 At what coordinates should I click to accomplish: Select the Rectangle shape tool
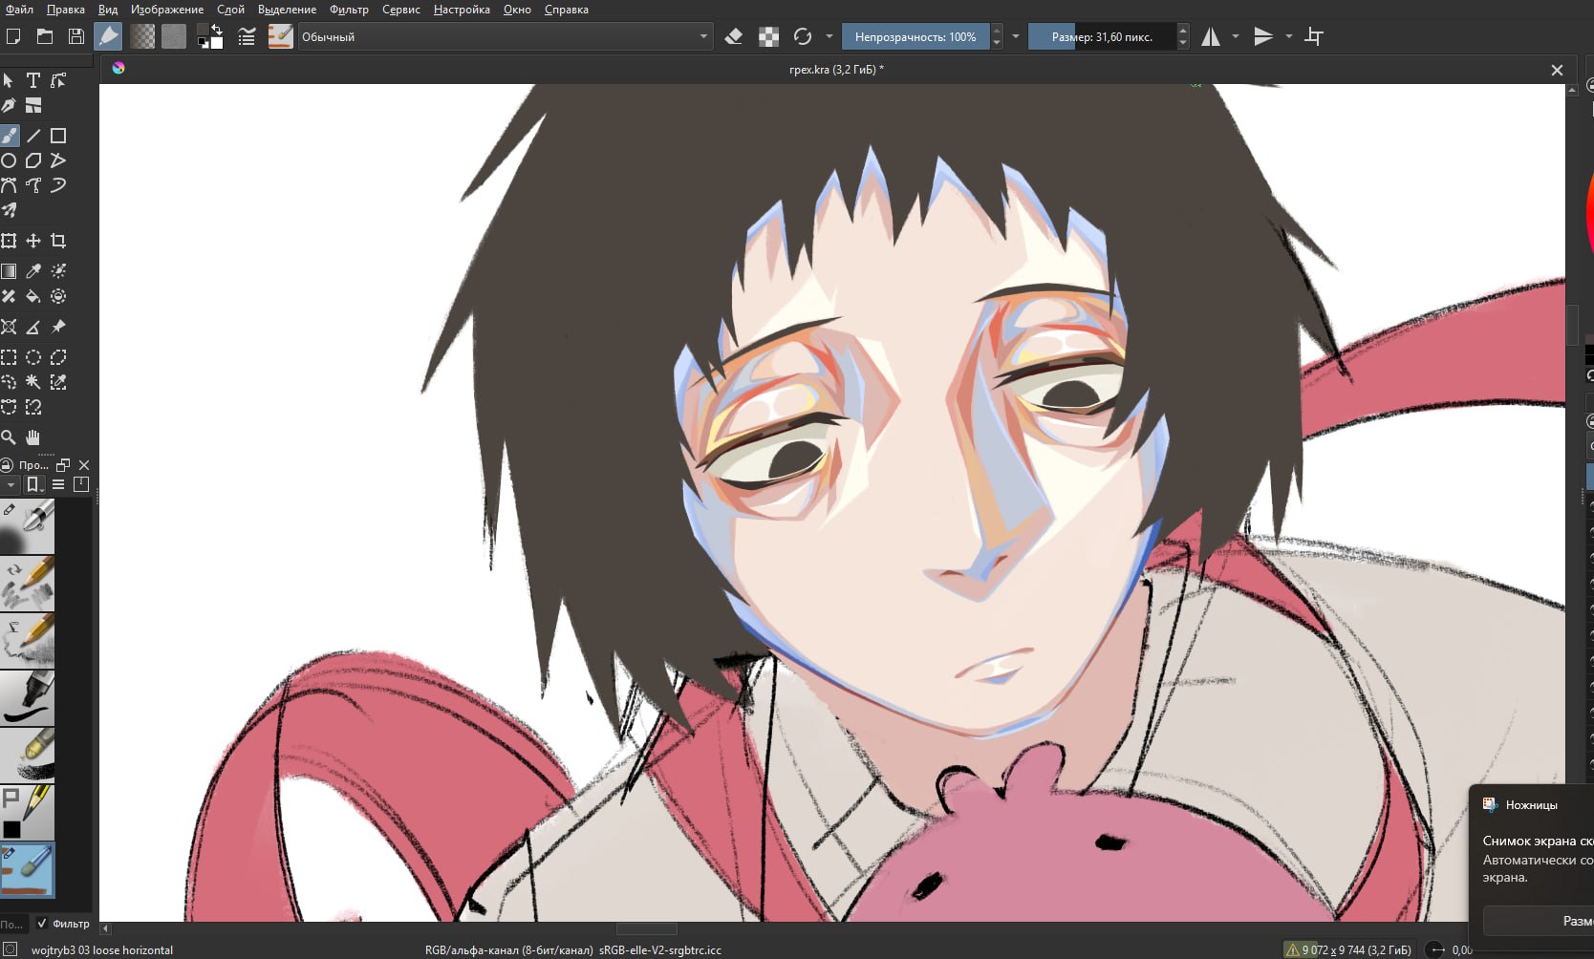click(58, 136)
